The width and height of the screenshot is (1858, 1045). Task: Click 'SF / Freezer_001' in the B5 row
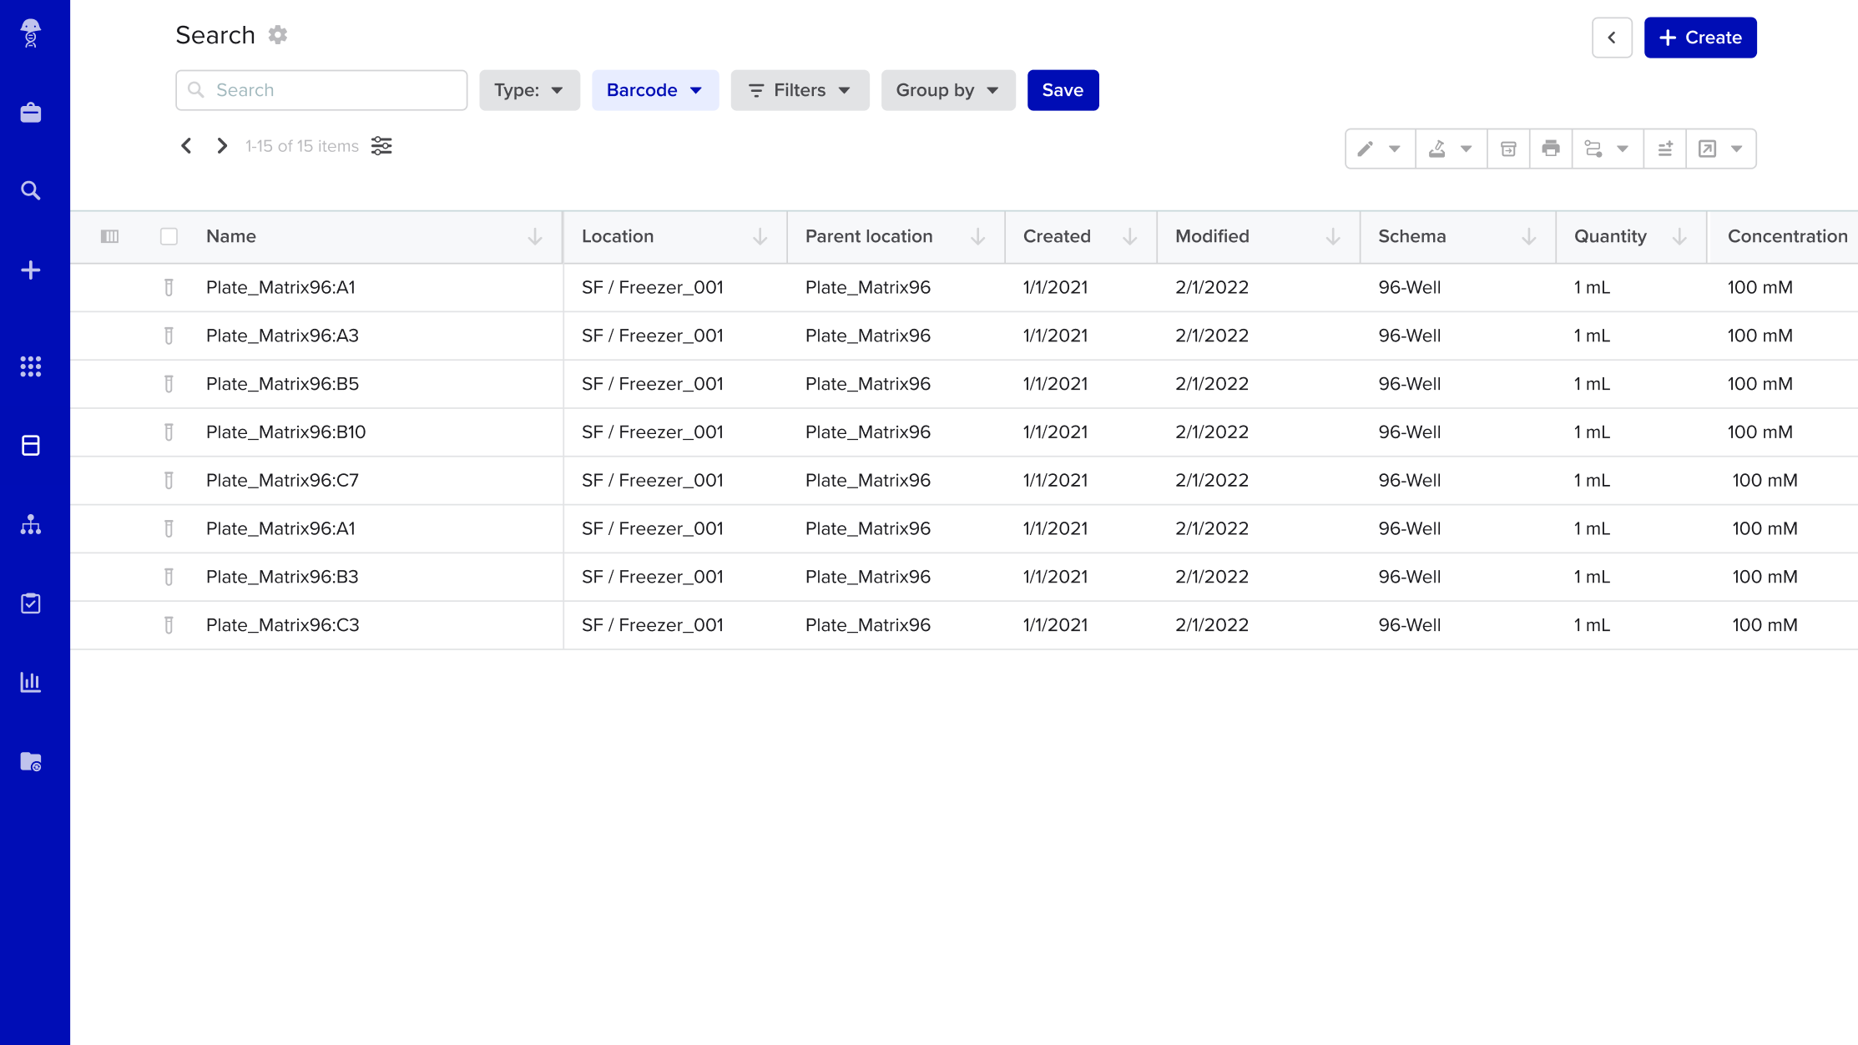pos(653,384)
